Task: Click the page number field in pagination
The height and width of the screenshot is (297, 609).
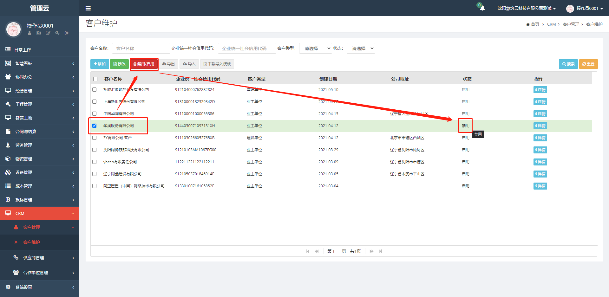Action: 336,251
